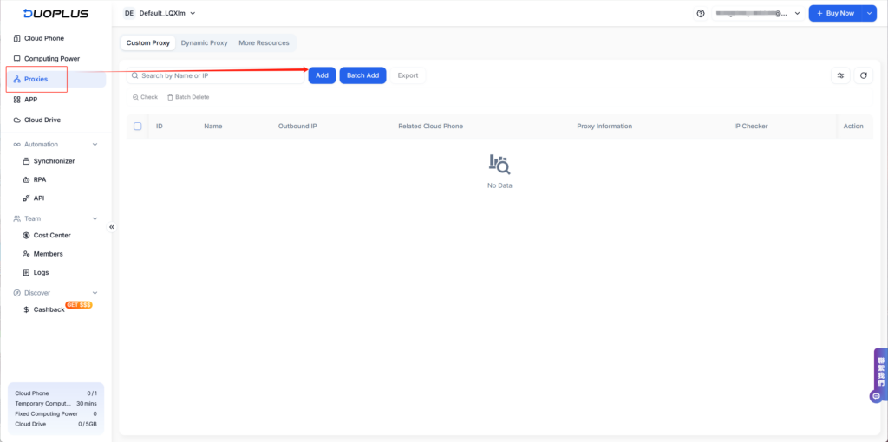Click the Members people icon
This screenshot has height=442, width=888.
coord(26,254)
